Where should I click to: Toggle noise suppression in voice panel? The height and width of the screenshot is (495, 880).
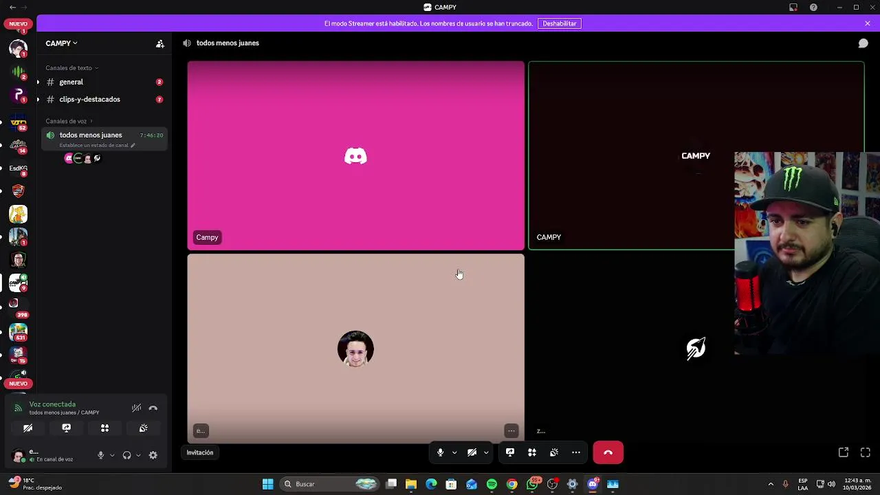pyautogui.click(x=137, y=408)
